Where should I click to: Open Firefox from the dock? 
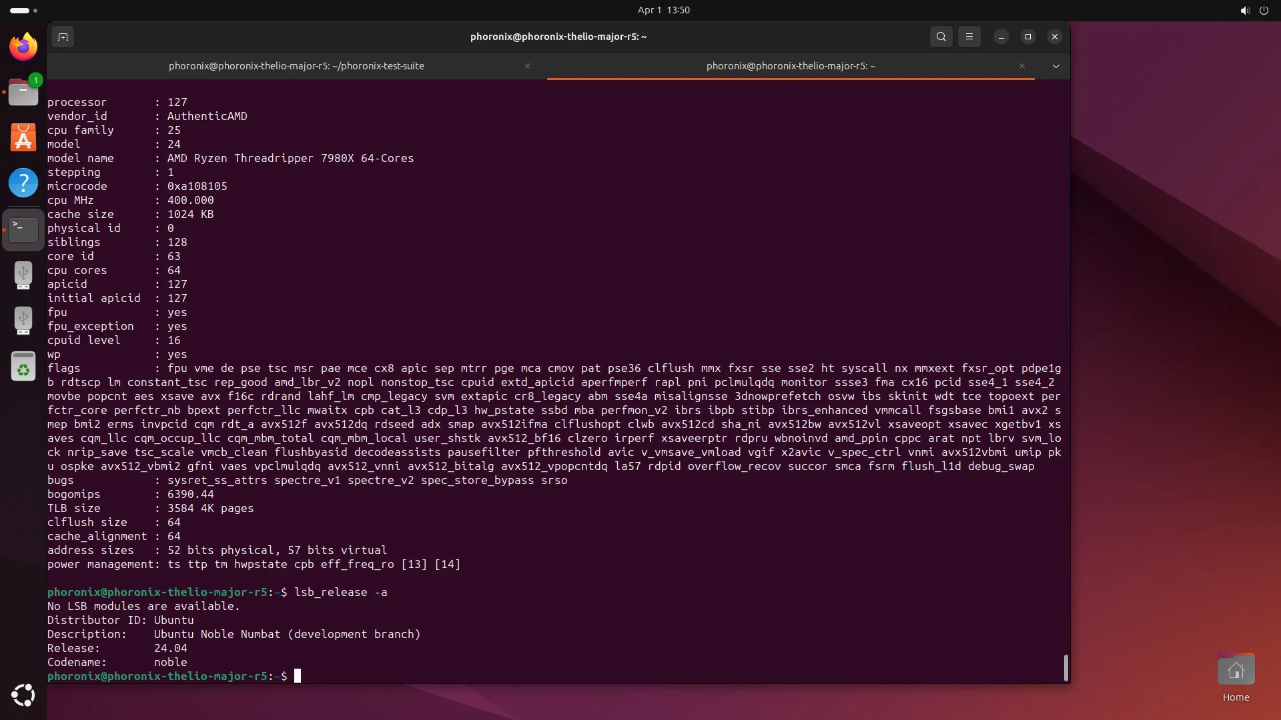pos(22,46)
